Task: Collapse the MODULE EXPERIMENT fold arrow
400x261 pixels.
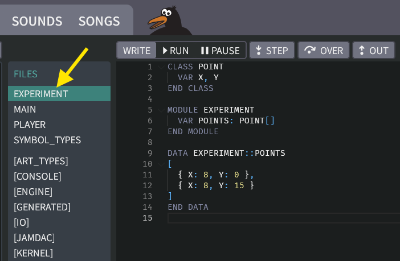Action: click(x=161, y=110)
